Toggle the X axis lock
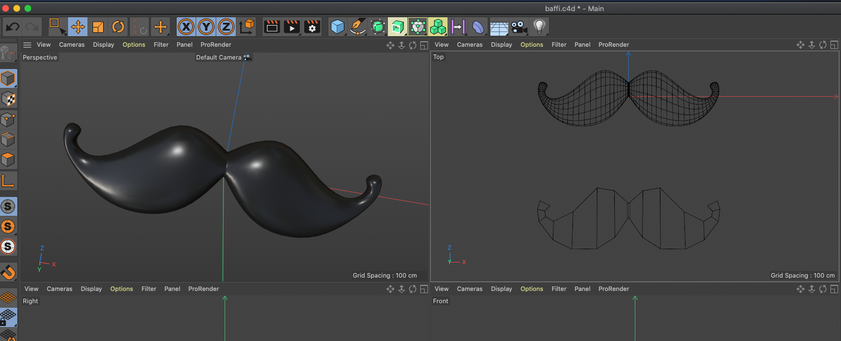Screen dimensions: 841x341 (186, 27)
